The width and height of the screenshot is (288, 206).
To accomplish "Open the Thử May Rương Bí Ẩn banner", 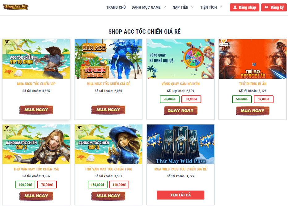I will 253,59.
